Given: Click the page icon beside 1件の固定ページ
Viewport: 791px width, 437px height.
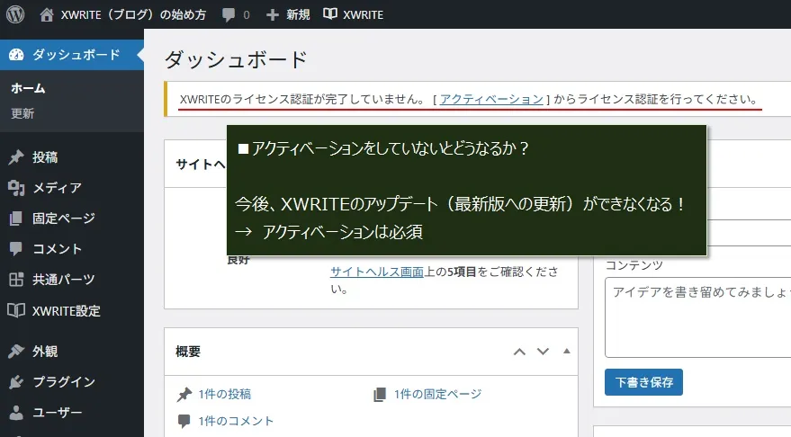Looking at the screenshot, I should click(x=380, y=394).
